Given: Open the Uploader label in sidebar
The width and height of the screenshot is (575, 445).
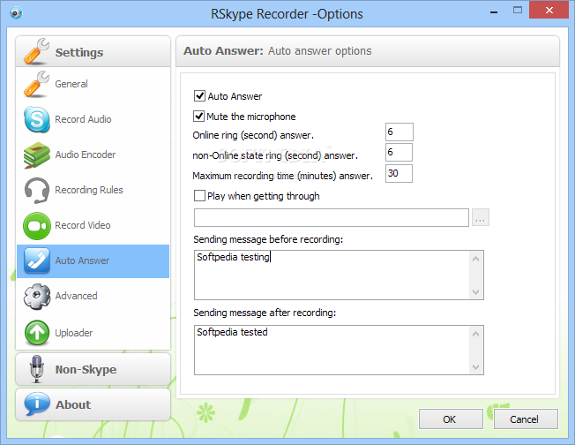Looking at the screenshot, I should click(74, 333).
